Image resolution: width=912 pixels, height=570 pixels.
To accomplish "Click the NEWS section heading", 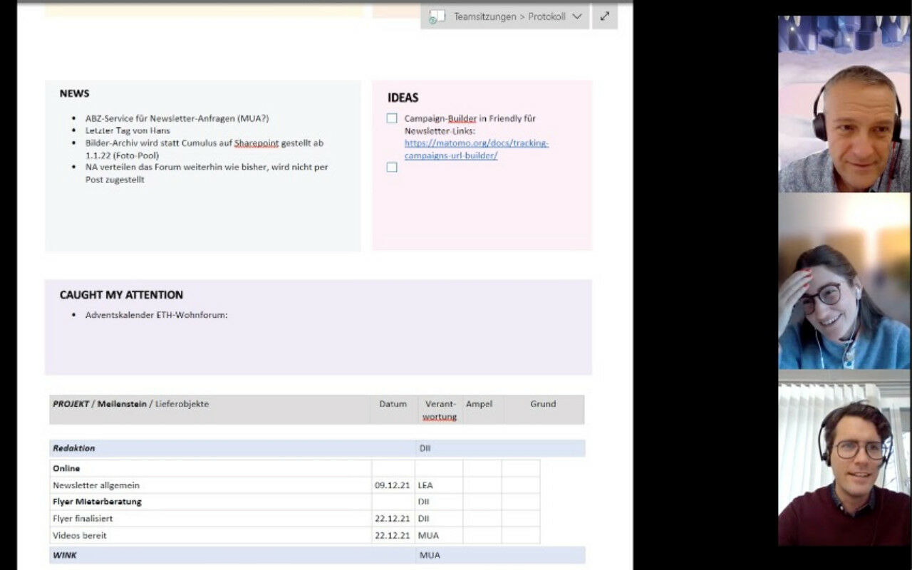I will [74, 93].
